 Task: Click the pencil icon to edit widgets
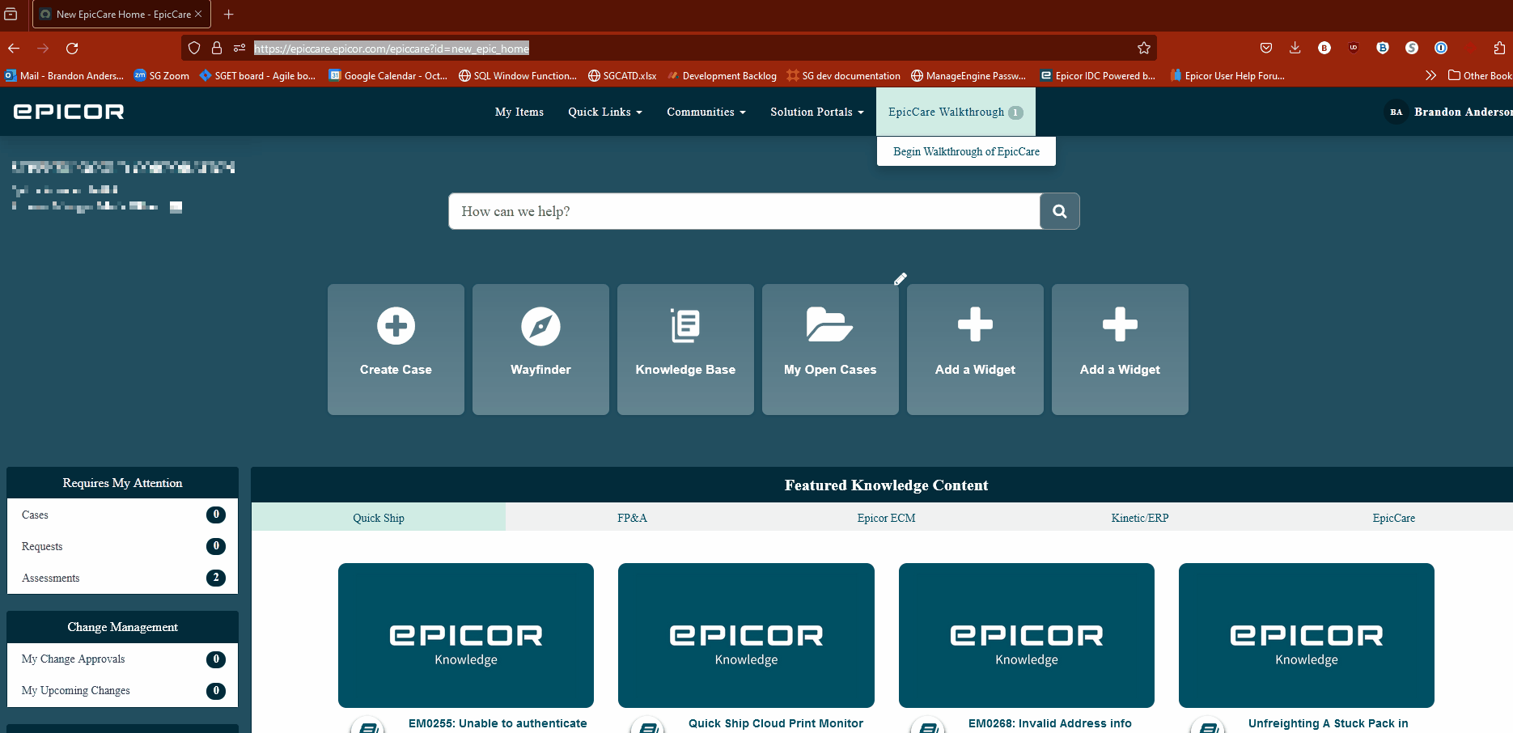[901, 279]
